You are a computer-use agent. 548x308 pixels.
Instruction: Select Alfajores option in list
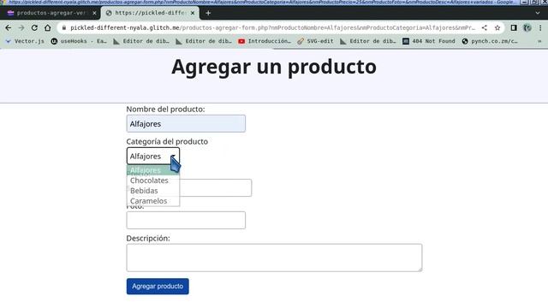click(153, 170)
